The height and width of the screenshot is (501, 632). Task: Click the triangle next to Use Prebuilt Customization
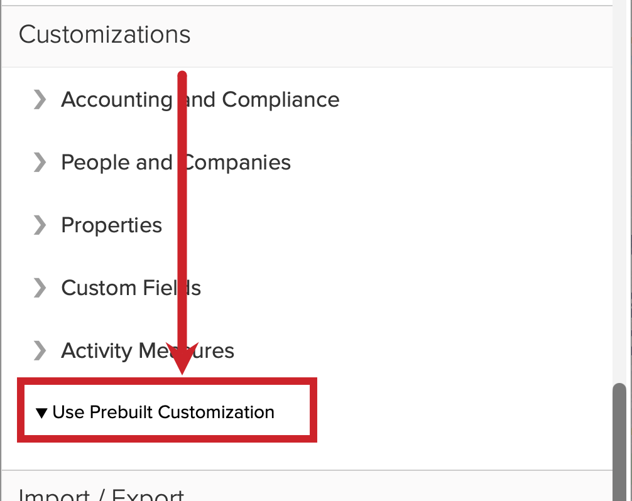pos(41,412)
